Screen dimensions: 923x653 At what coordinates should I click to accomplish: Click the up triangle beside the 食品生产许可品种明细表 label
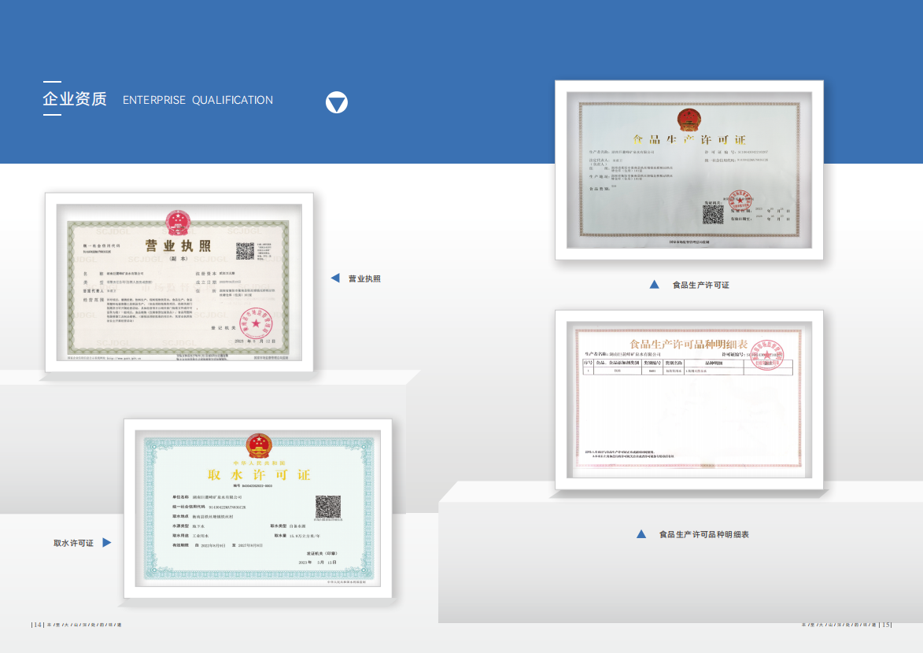coord(641,534)
